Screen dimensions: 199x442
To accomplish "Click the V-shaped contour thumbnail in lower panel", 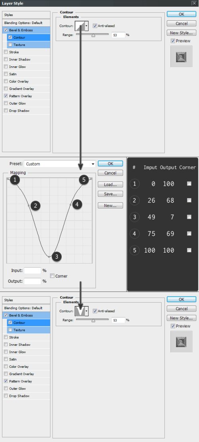I will pos(80,311).
